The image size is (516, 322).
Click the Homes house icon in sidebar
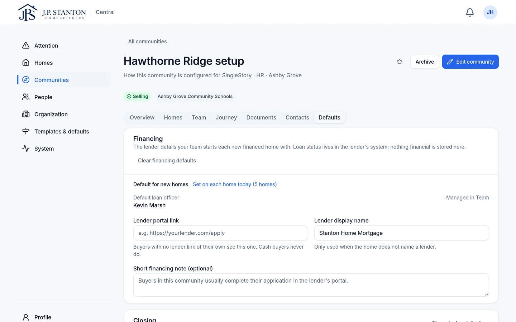[26, 63]
